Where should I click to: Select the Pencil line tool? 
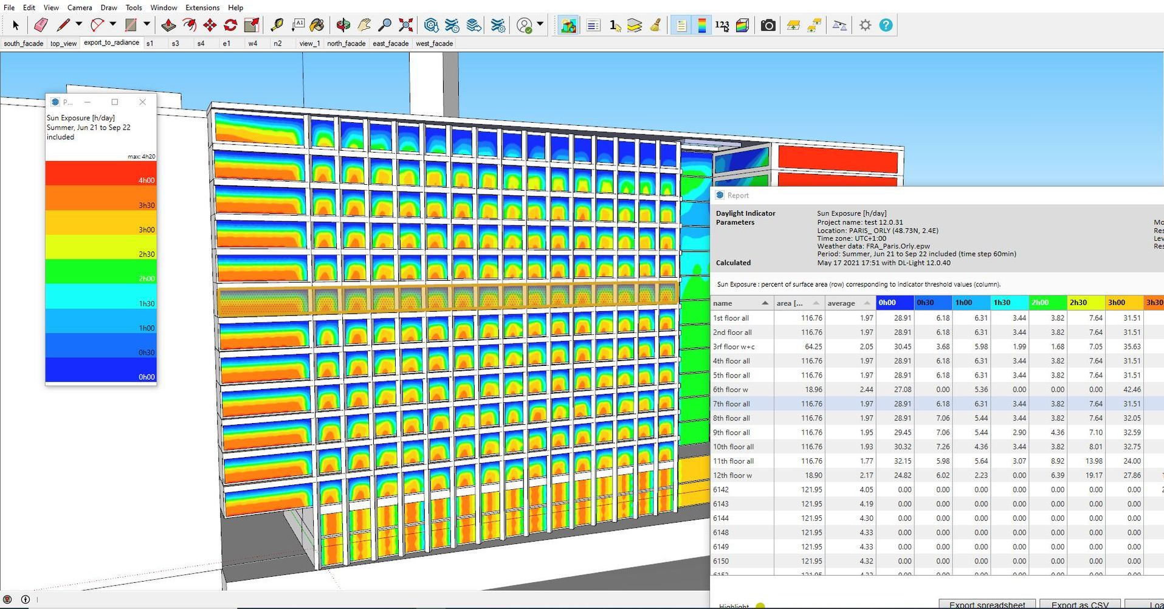click(x=63, y=25)
